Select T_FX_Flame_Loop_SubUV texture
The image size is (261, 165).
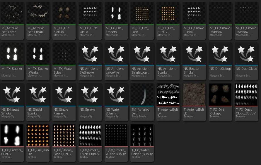coord(64,143)
